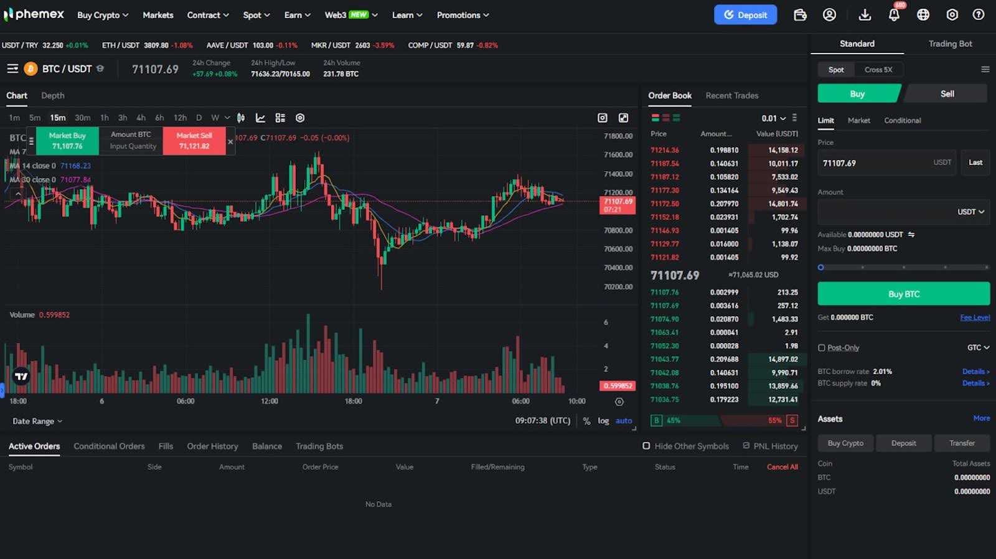996x559 pixels.
Task: Select the Buy side toggle
Action: (x=858, y=93)
